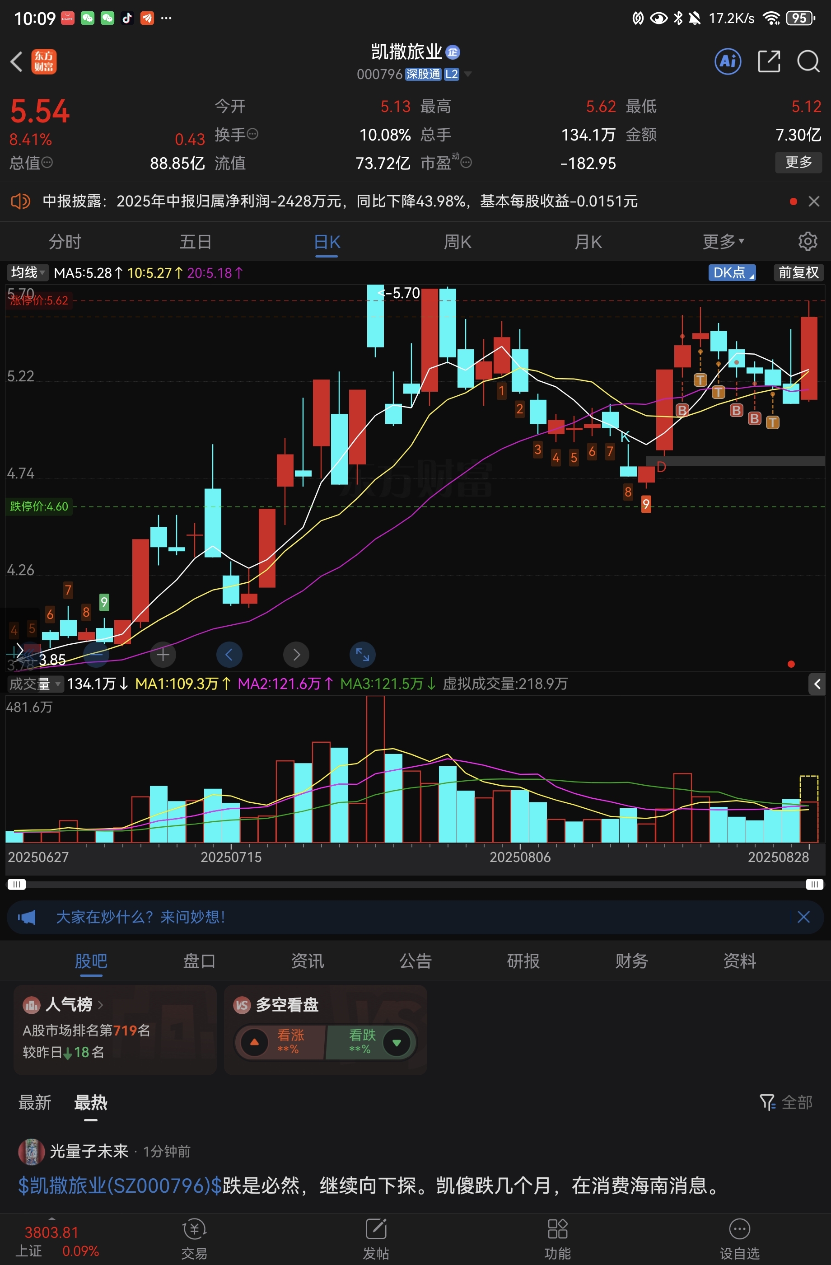Image resolution: width=831 pixels, height=1265 pixels.
Task: Open the 研报 tab
Action: (523, 961)
